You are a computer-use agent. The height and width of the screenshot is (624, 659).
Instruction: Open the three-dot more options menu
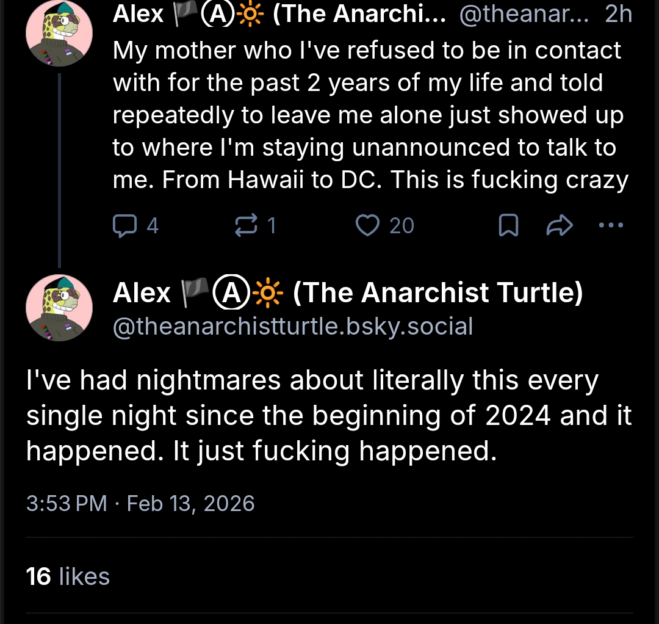[x=611, y=225]
